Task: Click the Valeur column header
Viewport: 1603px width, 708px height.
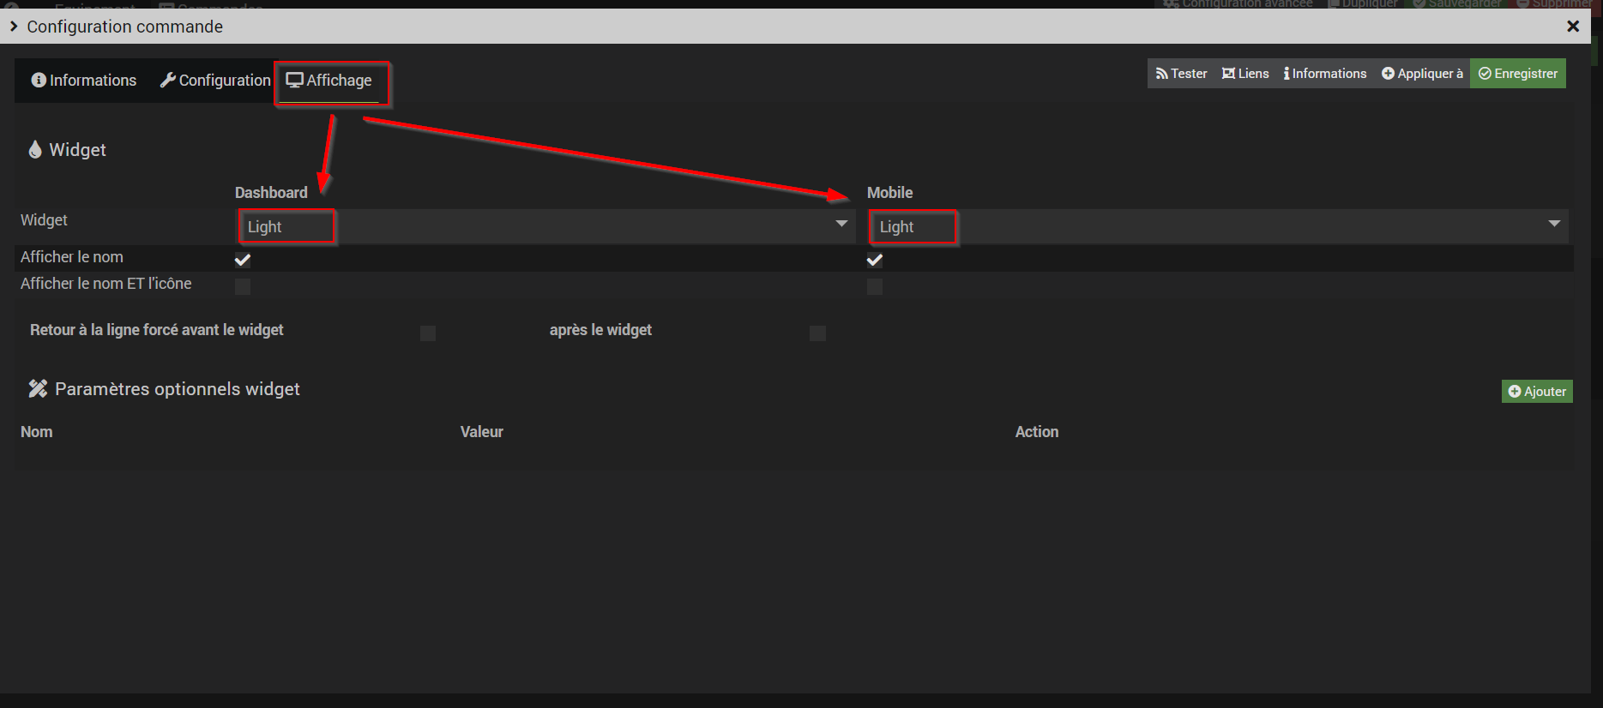Action: [x=482, y=432]
